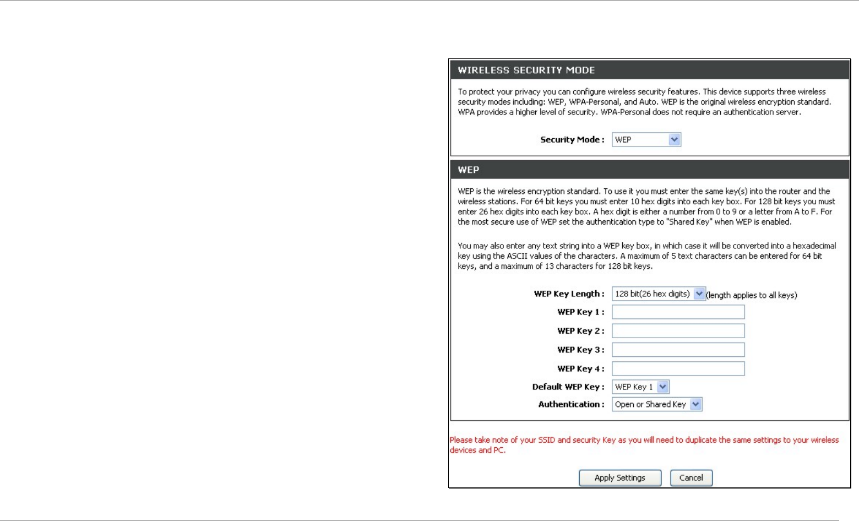Click the 'WEP Key Length :' label
Screen dimensions: 859x521
[569, 294]
